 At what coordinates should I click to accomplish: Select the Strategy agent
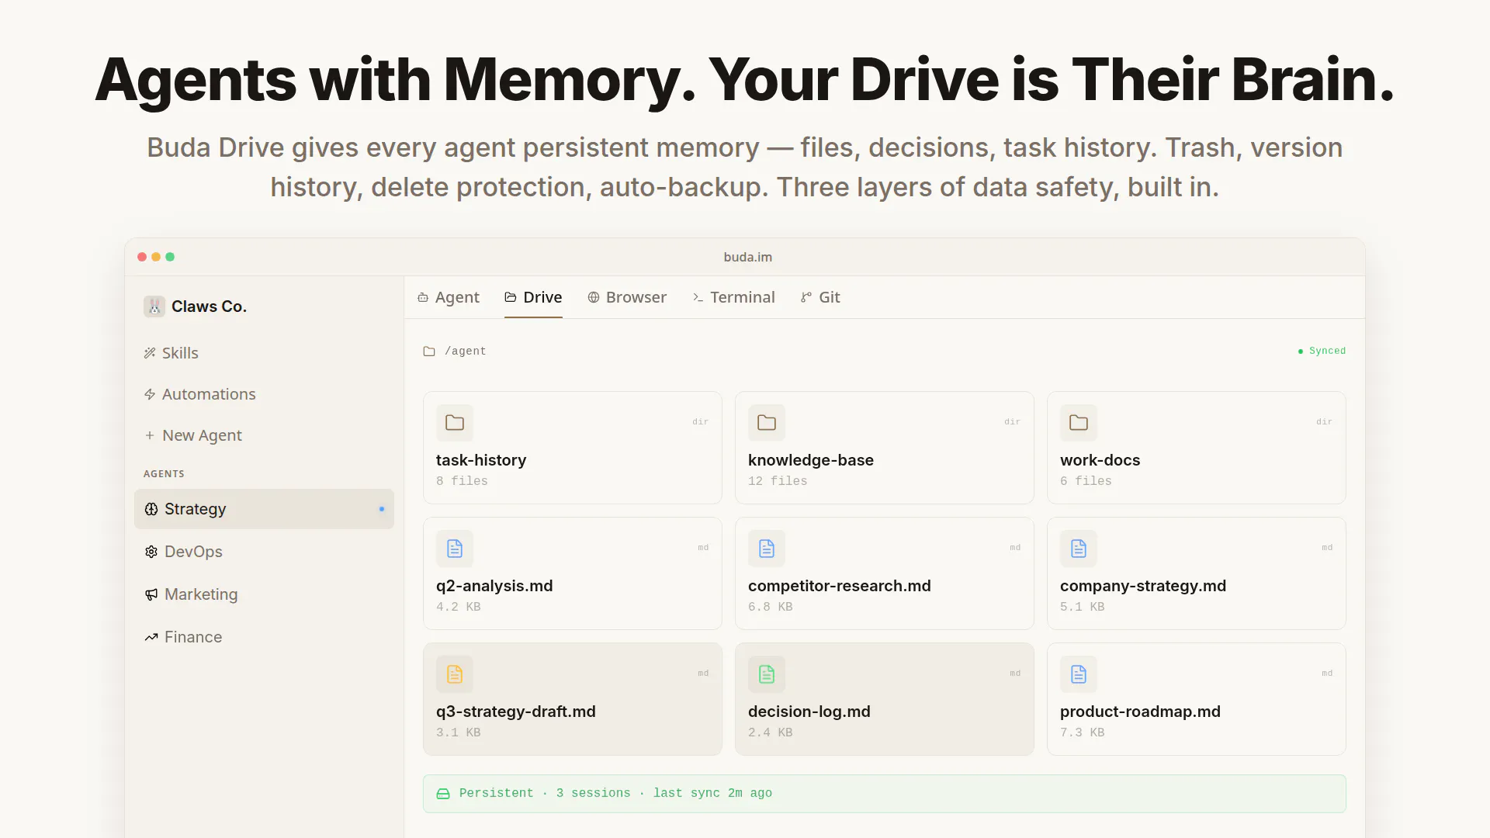[264, 509]
